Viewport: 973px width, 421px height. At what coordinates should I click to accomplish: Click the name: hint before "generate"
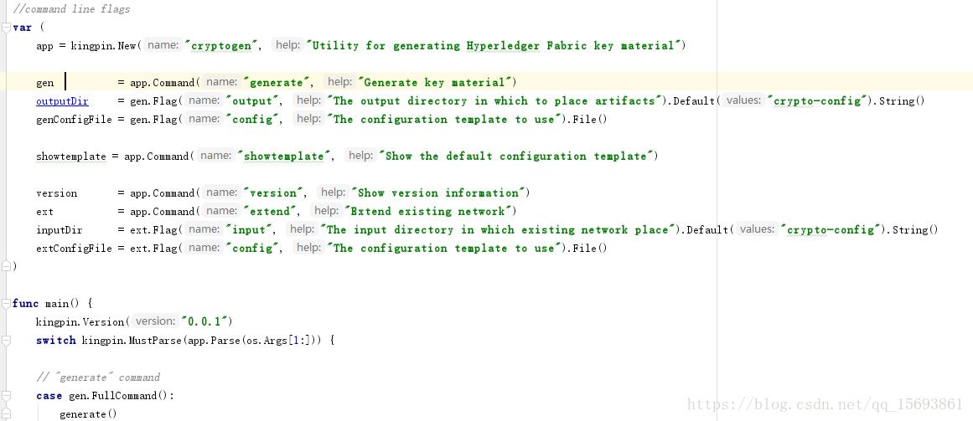click(221, 82)
